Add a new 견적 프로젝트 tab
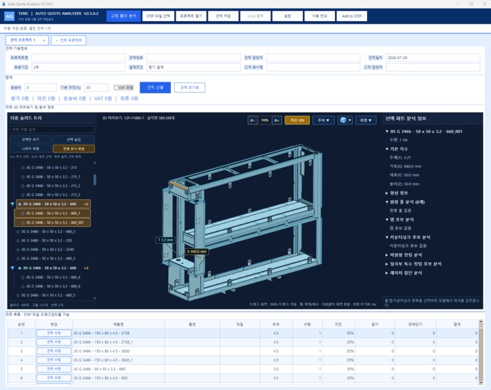Image resolution: width=491 pixels, height=390 pixels. (69, 40)
